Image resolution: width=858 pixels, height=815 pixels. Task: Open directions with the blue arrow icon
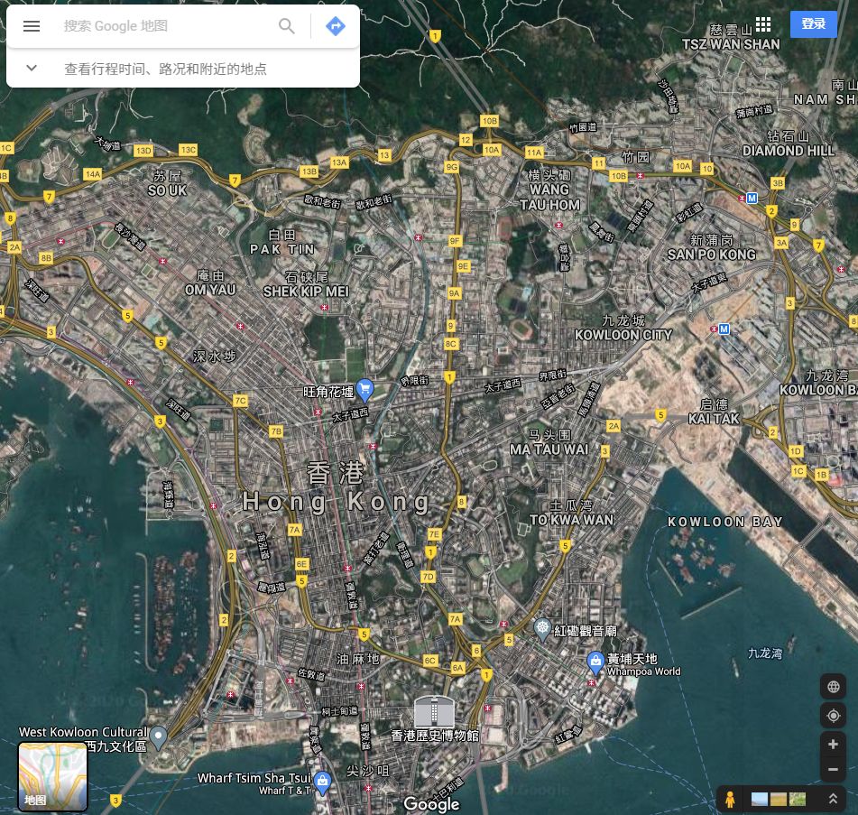point(336,26)
